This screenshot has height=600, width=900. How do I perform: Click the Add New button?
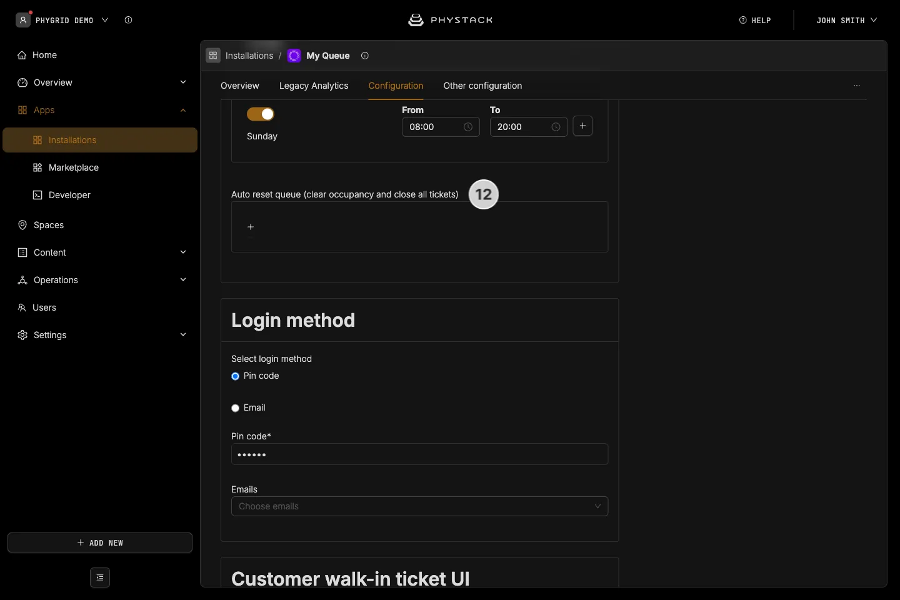click(x=100, y=542)
